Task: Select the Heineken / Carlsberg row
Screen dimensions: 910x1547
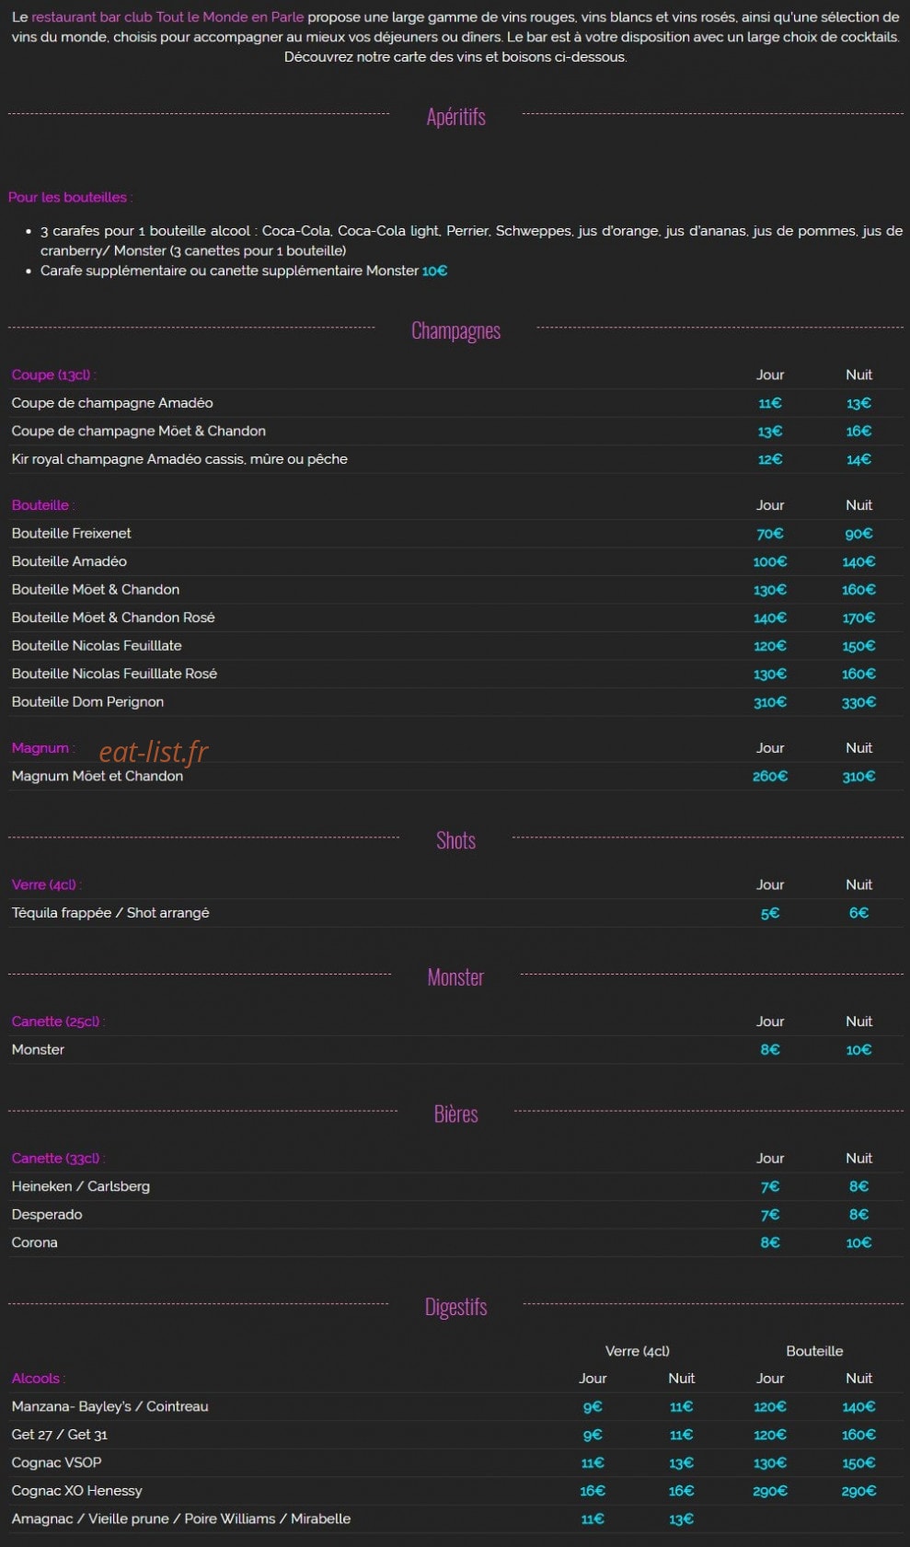Action: click(455, 1187)
